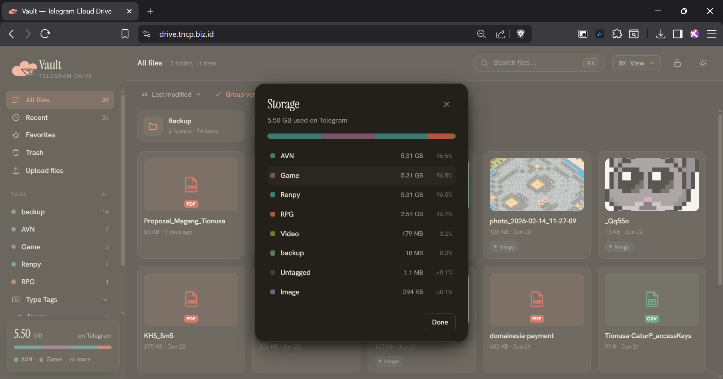
Task: Reload the page
Action: [x=45, y=34]
